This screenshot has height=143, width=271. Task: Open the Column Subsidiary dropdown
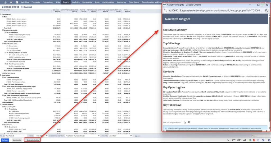tap(120, 136)
